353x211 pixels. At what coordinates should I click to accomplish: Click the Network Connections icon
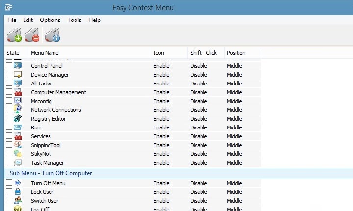[x=18, y=109]
